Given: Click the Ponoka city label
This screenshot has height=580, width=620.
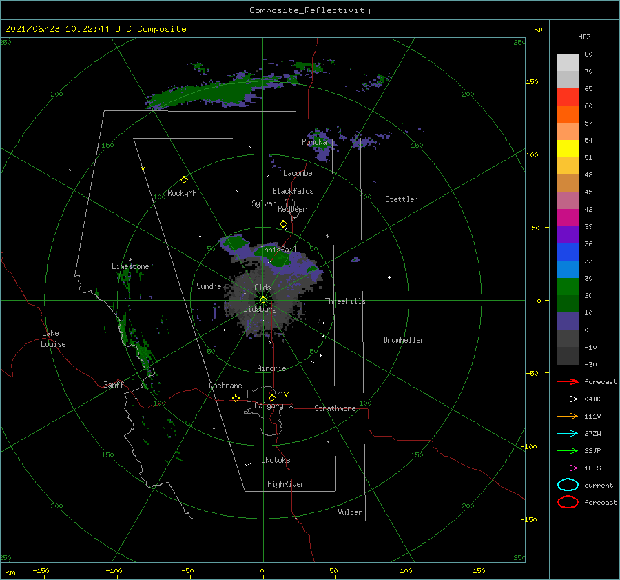Looking at the screenshot, I should point(314,142).
